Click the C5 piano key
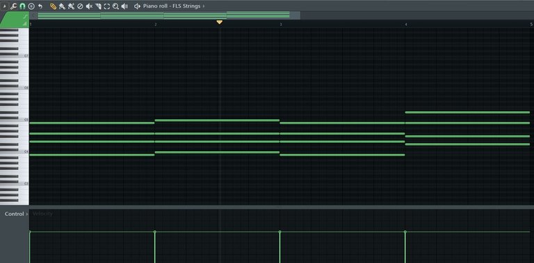Viewport: 534px width, 263px height. 15,120
